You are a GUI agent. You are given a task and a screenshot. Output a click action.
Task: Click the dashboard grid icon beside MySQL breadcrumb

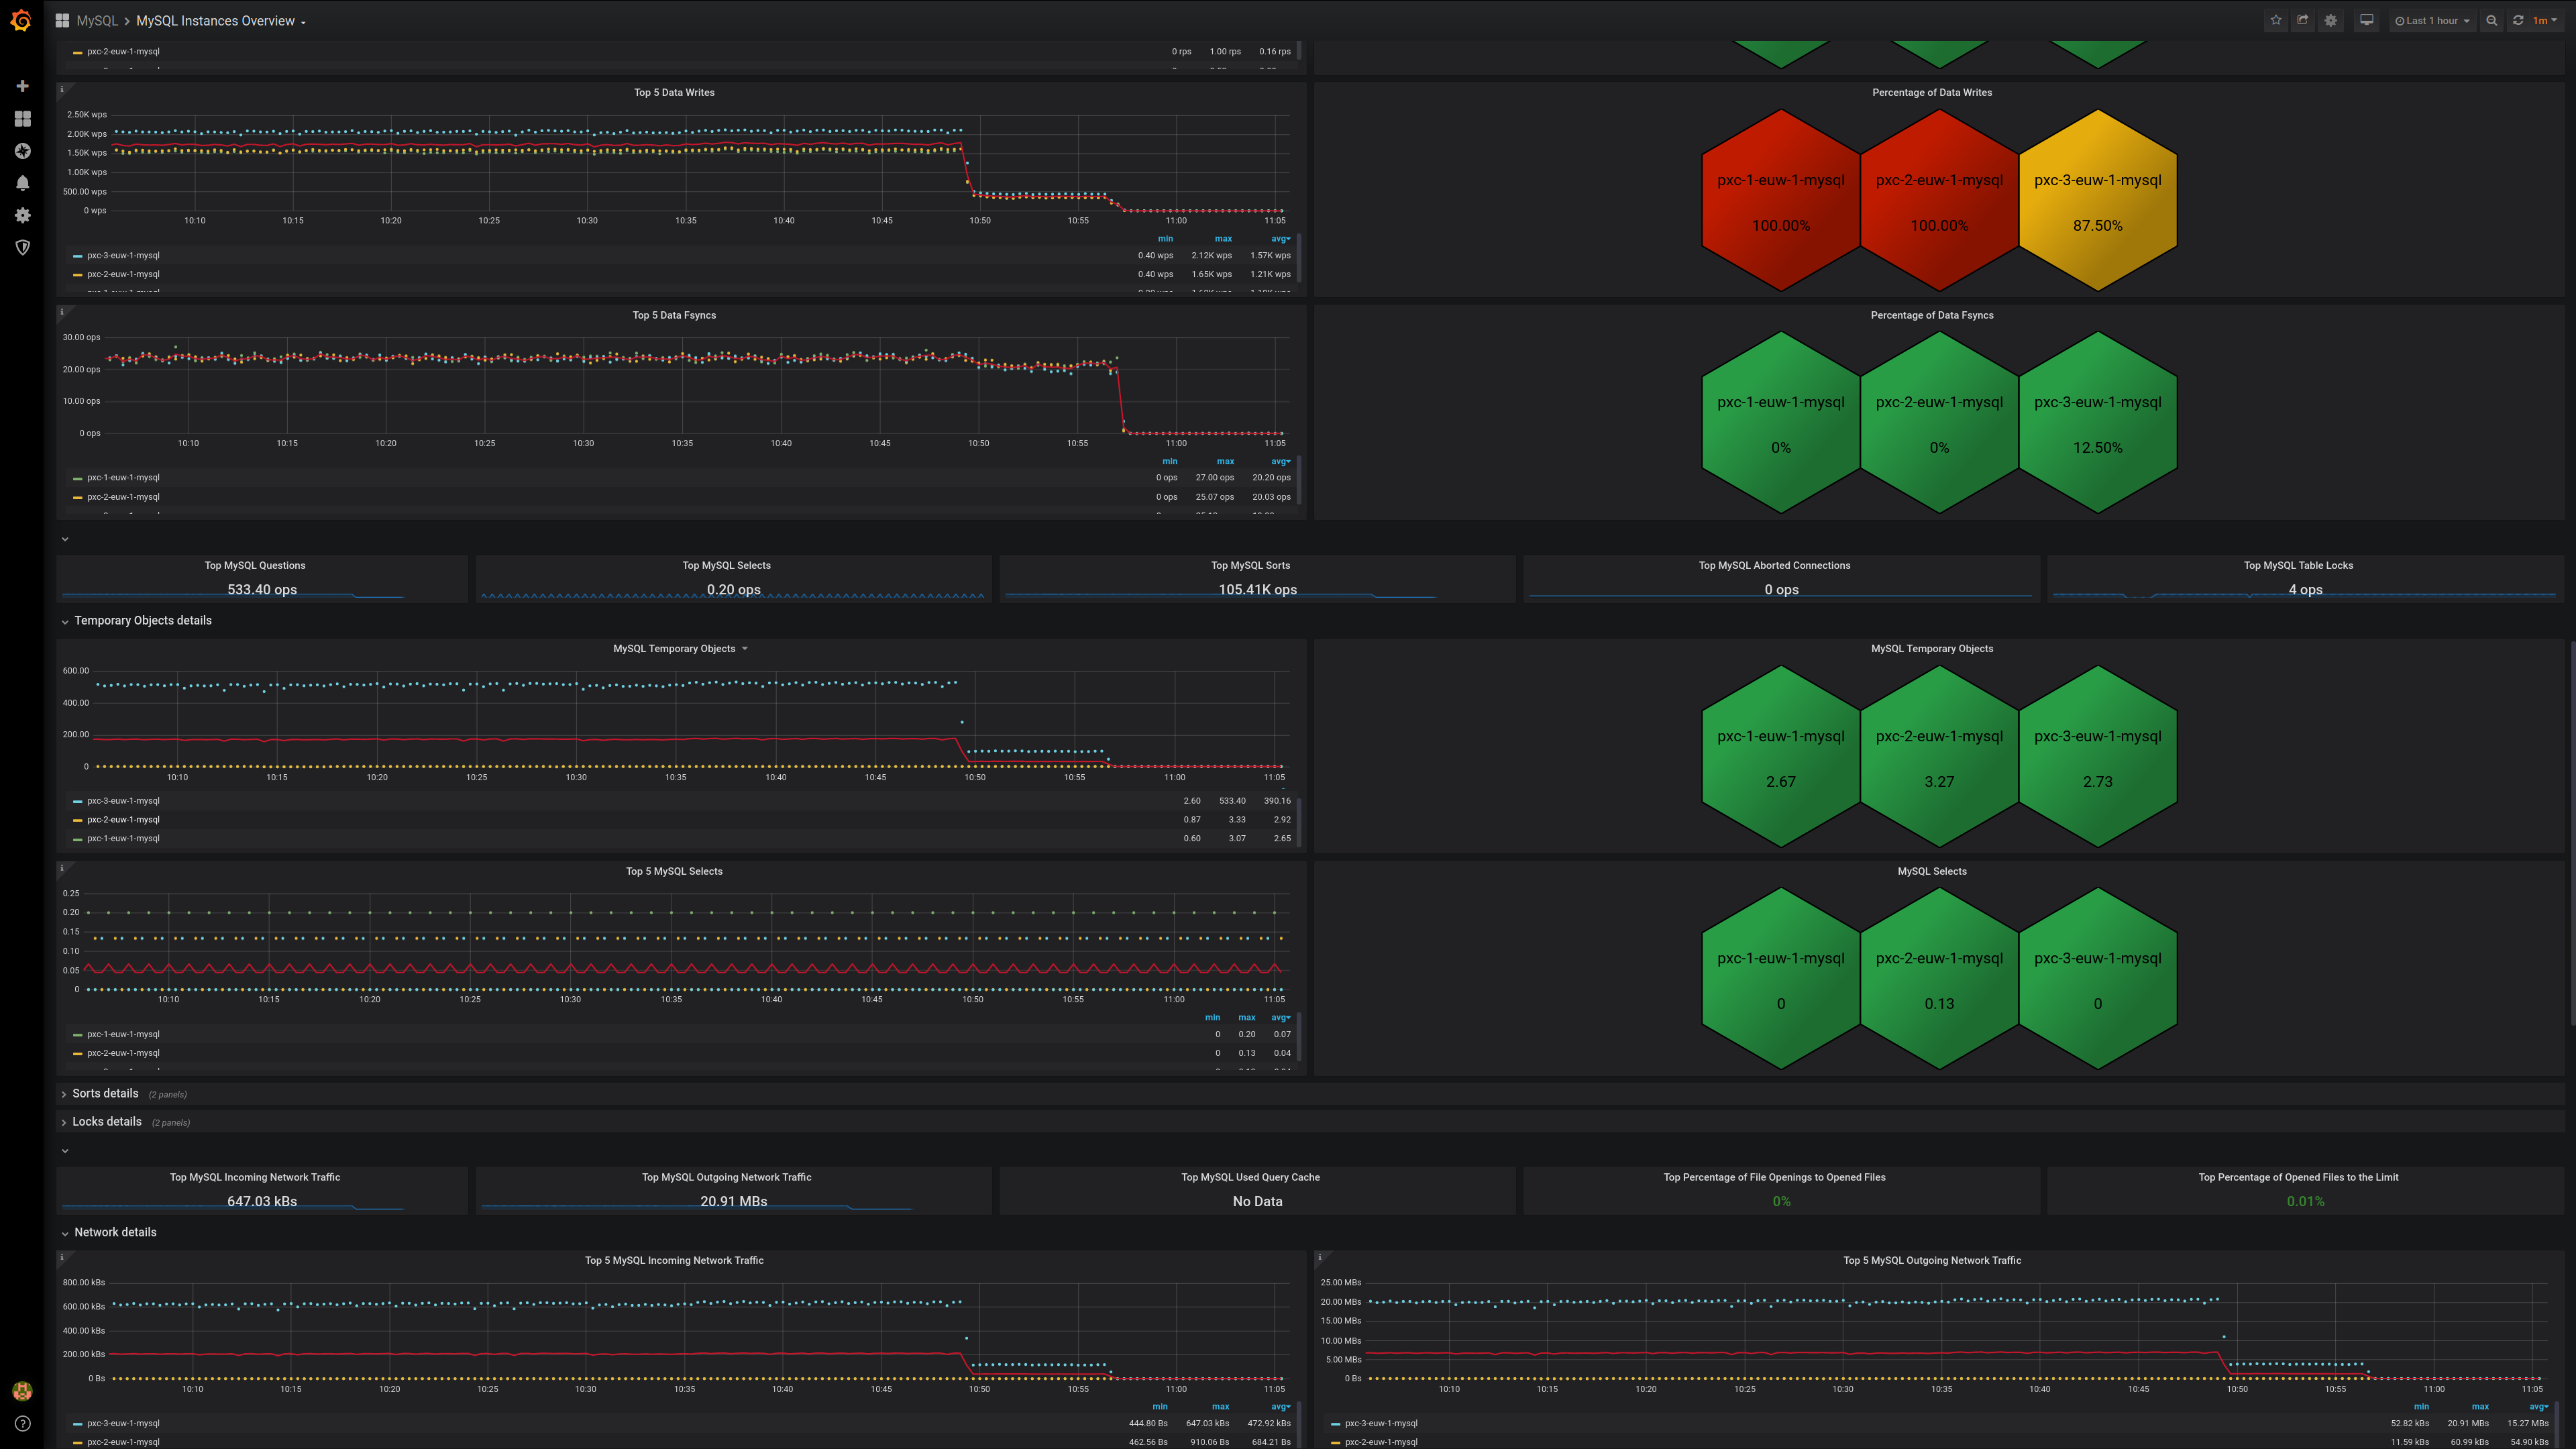click(x=62, y=20)
